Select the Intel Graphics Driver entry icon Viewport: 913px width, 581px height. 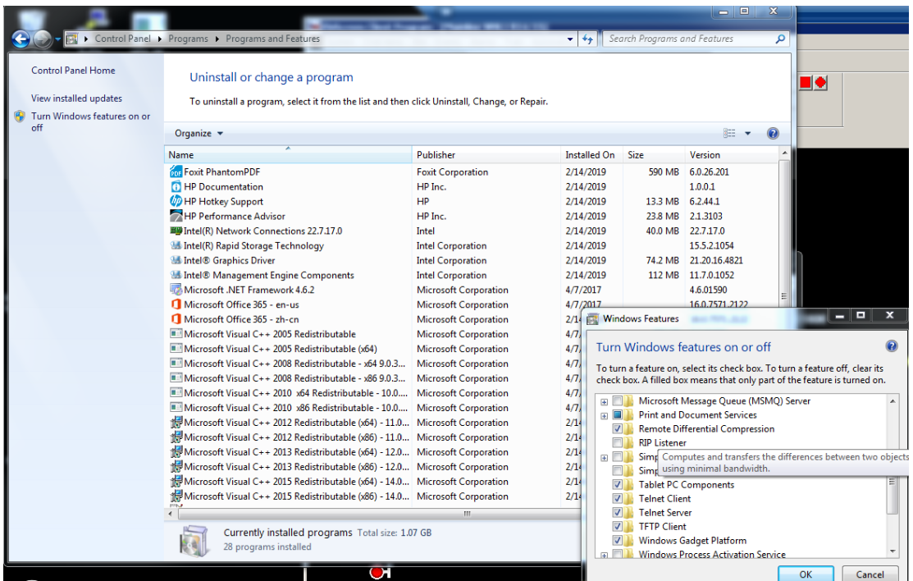click(175, 260)
